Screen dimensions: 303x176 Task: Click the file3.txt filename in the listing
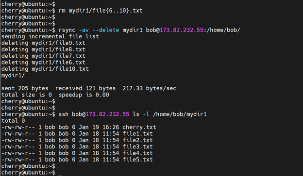[x=137, y=146]
